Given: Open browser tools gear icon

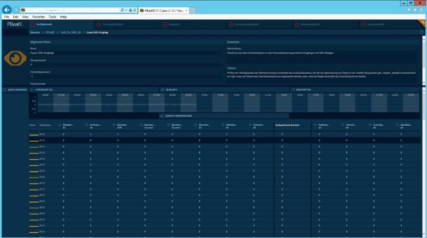Looking at the screenshot, I should [x=422, y=10].
